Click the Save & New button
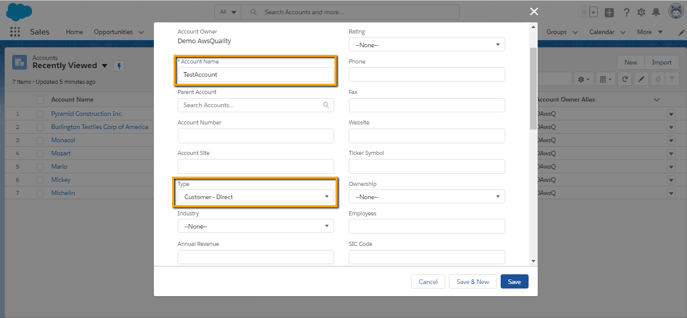Image resolution: width=687 pixels, height=318 pixels. (473, 281)
